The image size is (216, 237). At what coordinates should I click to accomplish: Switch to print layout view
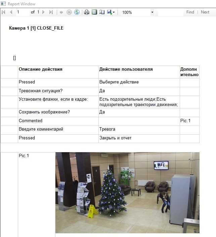pyautogui.click(x=94, y=12)
